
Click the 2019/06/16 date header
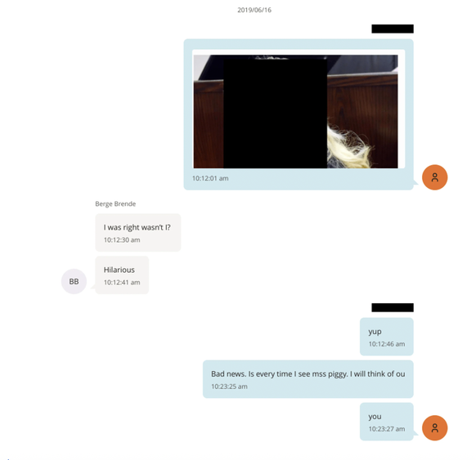coord(254,10)
